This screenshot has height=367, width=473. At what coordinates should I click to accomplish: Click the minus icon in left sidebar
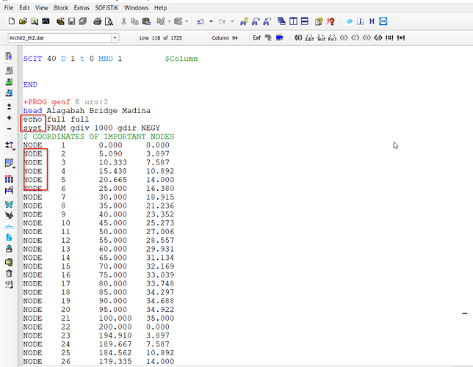[x=9, y=128]
